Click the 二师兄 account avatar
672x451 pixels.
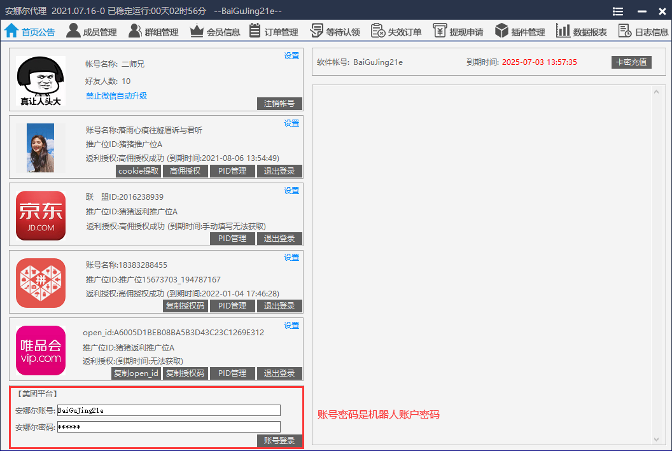(41, 81)
